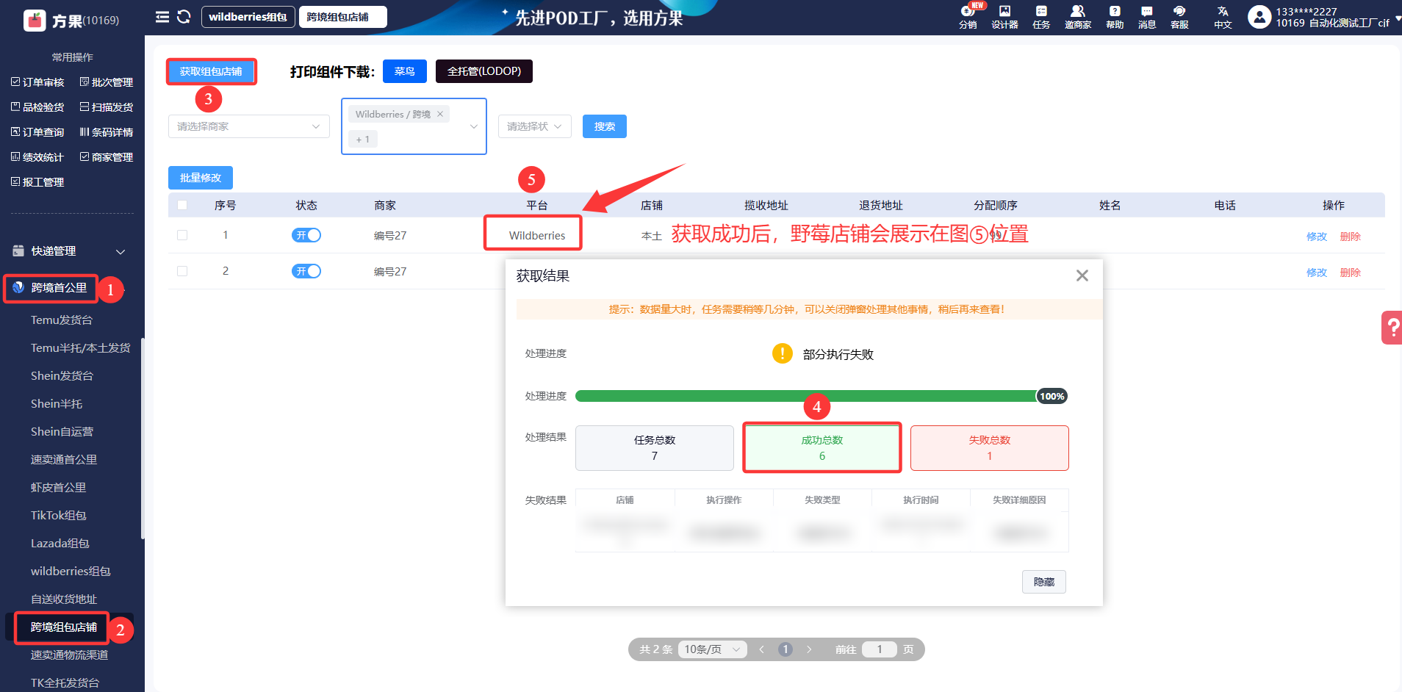Open 扫描发货 quick action
The width and height of the screenshot is (1402, 692).
[107, 107]
